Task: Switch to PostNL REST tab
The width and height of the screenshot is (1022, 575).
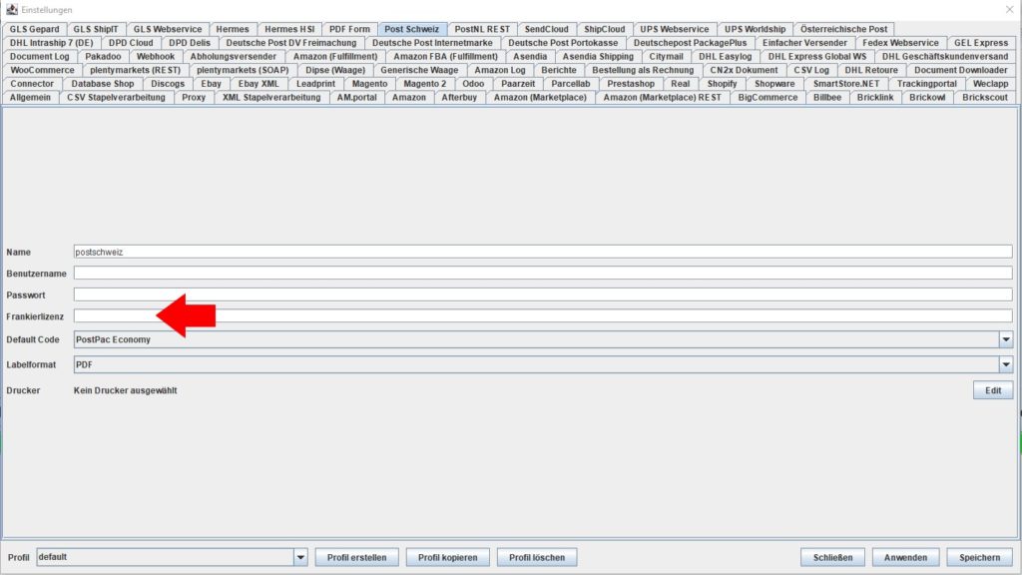Action: [x=482, y=29]
